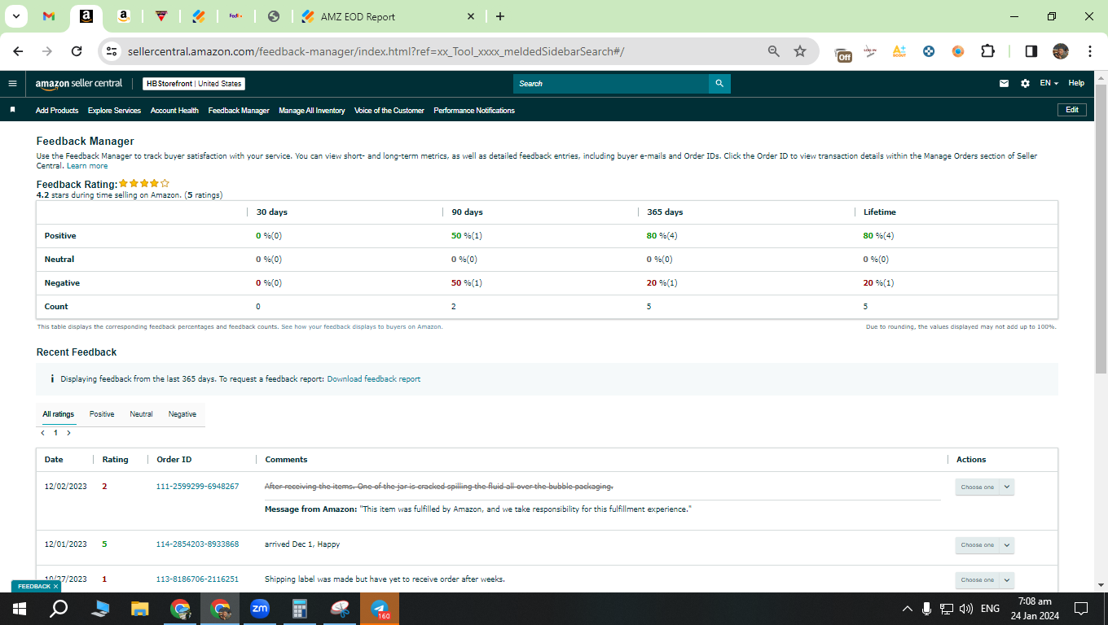The width and height of the screenshot is (1108, 625).
Task: Open the Snipping Tool from the taskbar
Action: (x=340, y=608)
